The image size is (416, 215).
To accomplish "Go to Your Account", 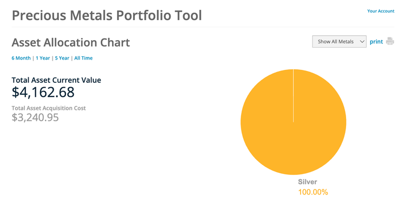I will point(381,11).
